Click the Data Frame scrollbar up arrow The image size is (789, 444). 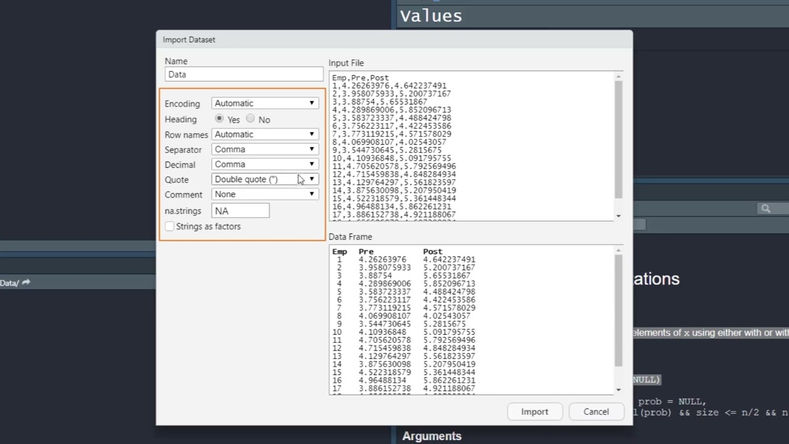pyautogui.click(x=618, y=250)
